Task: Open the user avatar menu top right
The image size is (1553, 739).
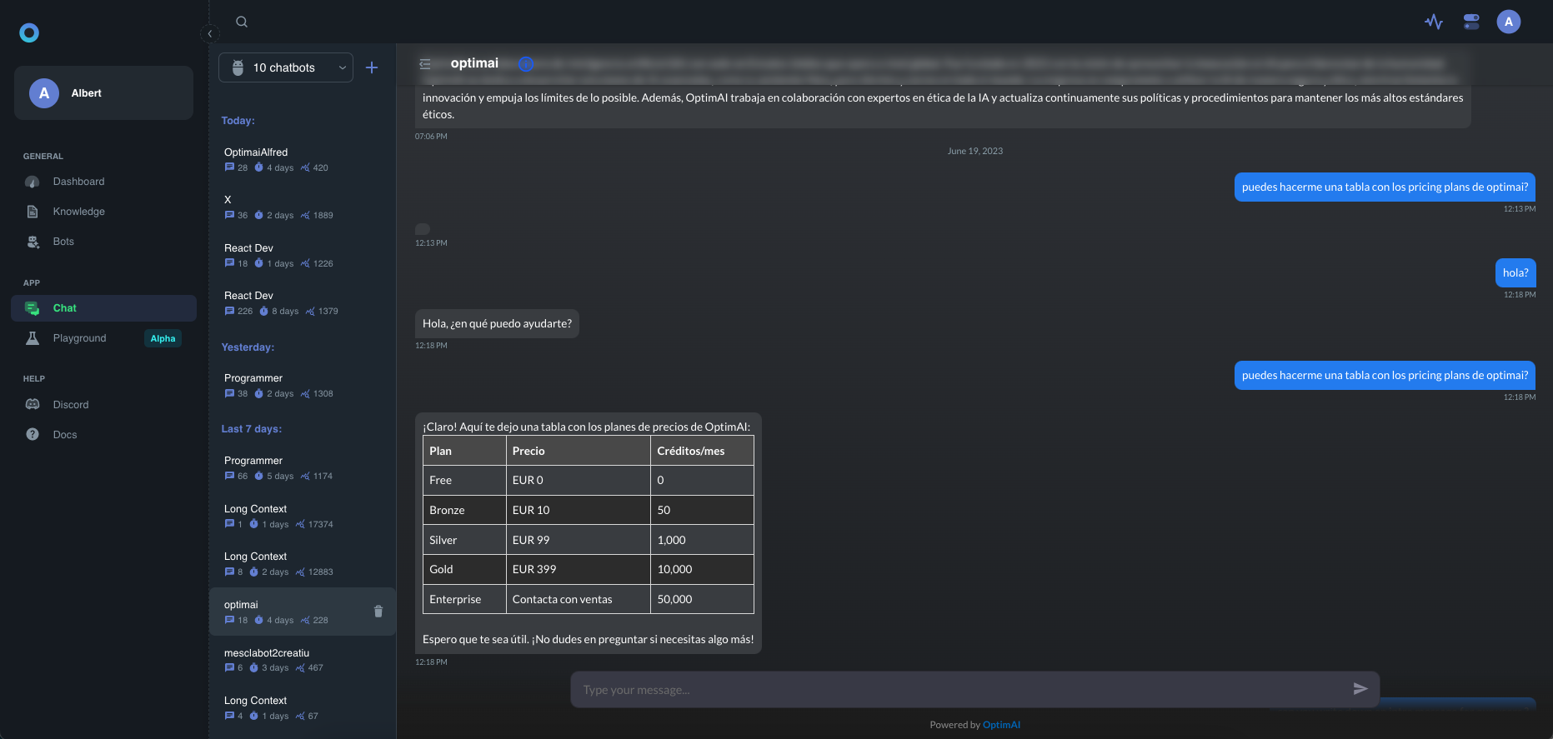Action: coord(1509,22)
